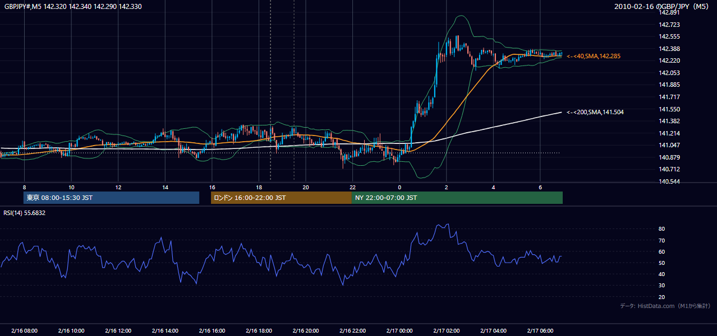Click the date label 2/16 20:00
717x336 pixels.
point(306,330)
